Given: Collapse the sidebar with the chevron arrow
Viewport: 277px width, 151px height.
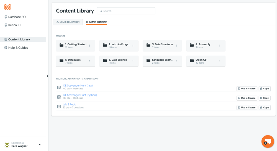Looking at the screenshot, I should coord(47,76).
